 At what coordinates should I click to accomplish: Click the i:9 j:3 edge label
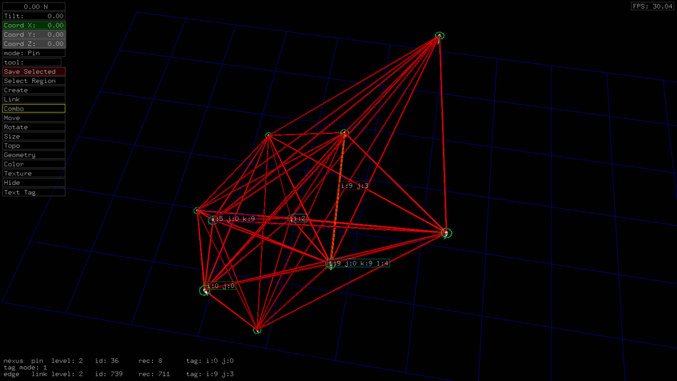pyautogui.click(x=354, y=186)
